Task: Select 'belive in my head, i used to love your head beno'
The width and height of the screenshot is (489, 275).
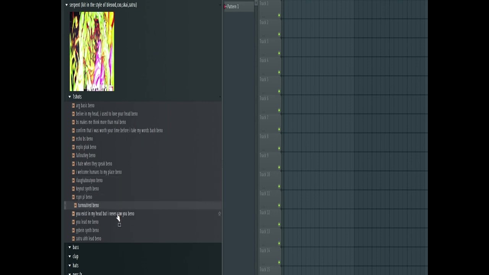Action: point(107,114)
